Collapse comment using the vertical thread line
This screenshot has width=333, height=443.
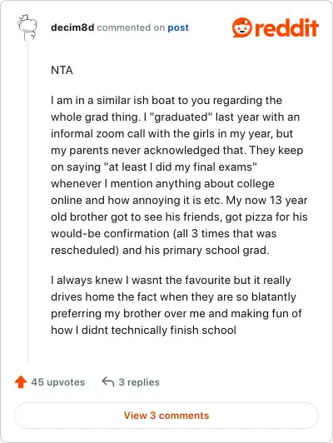tap(27, 202)
